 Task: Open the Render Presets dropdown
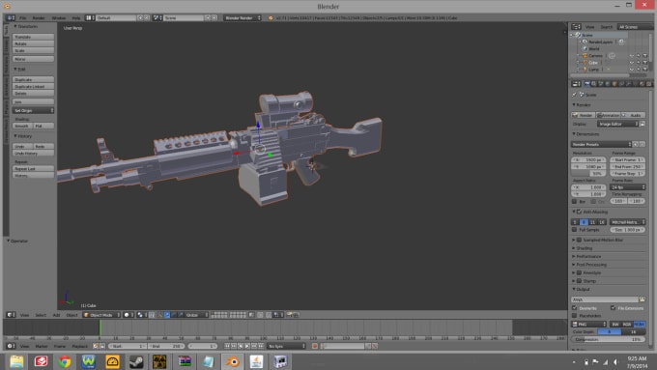(601, 144)
